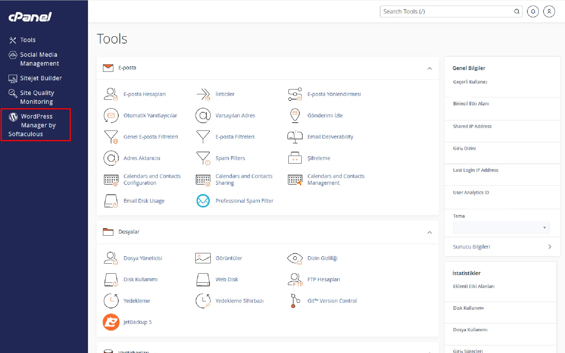The image size is (565, 353).
Task: Open the Şifreleme encryption icon
Action: click(295, 158)
